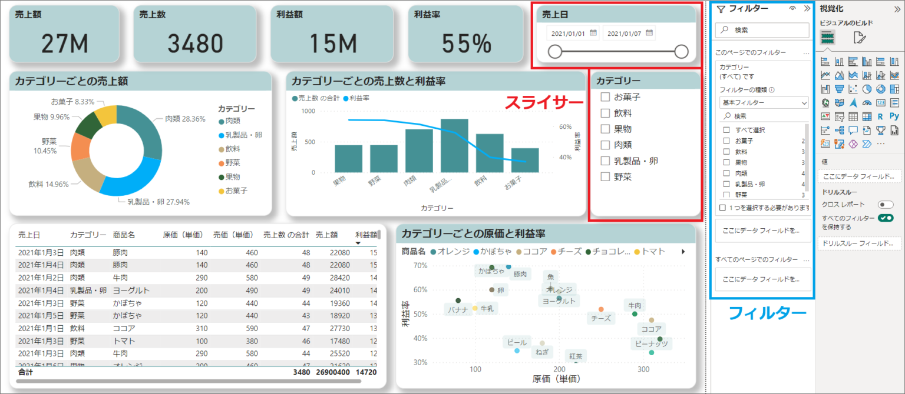Check すべて選択 in the filter pane
Viewport: 905px width, 394px height.
726,130
